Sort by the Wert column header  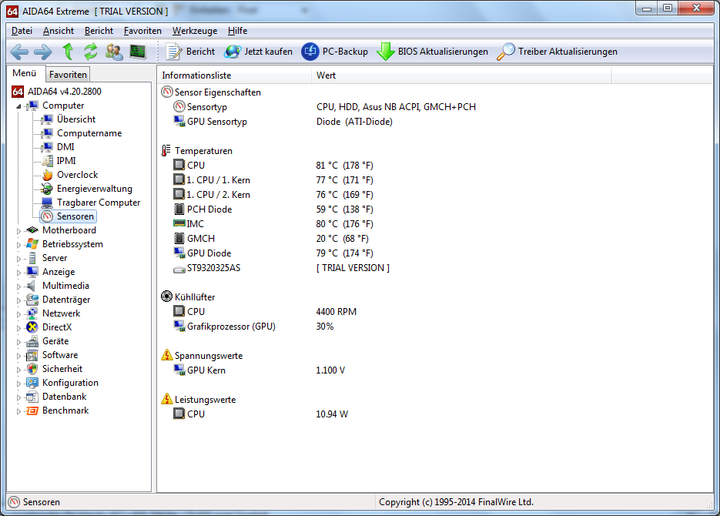coord(461,75)
